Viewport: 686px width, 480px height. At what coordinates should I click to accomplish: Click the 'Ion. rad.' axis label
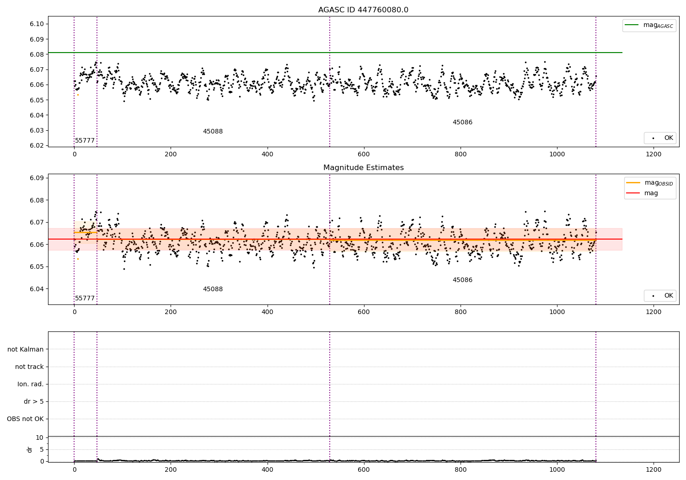click(x=31, y=384)
